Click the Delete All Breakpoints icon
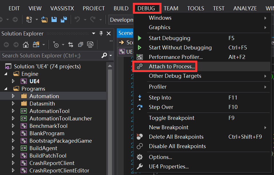Screen dimensions: 274x175 point(140,137)
